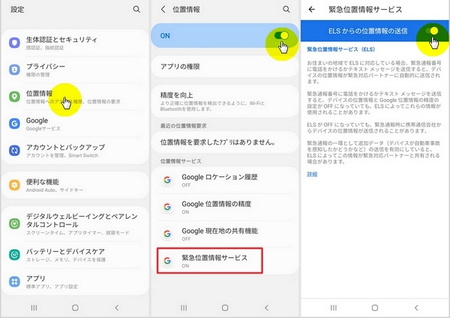Screen dimensions: 450x318
Task: Tap back arrow on 緊急位置情報サービス header
Action: 312,9
